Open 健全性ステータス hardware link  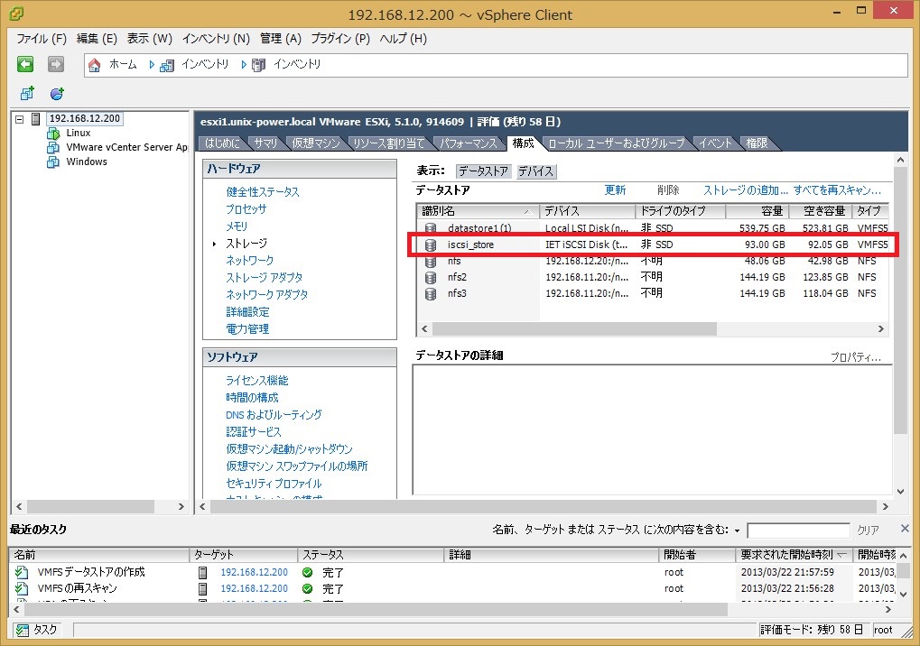(263, 192)
